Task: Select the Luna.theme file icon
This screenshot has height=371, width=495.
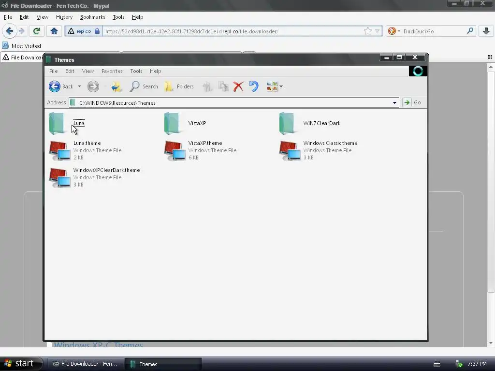Action: click(59, 151)
